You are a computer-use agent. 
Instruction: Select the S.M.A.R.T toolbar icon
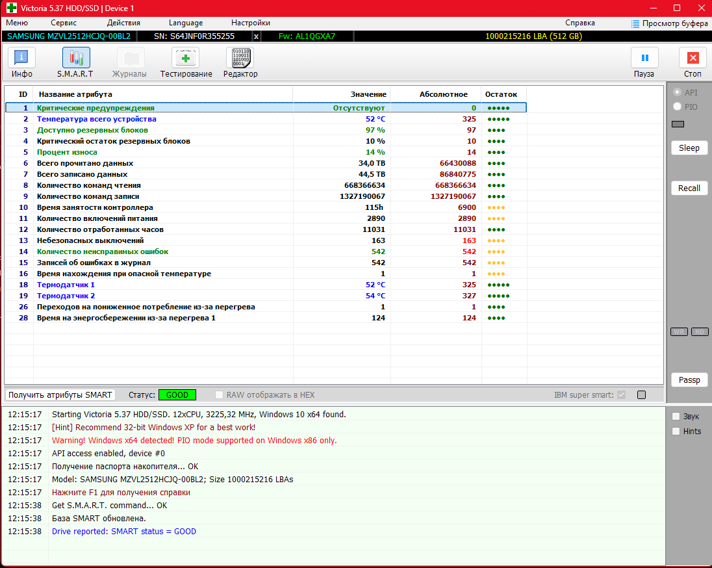[75, 58]
